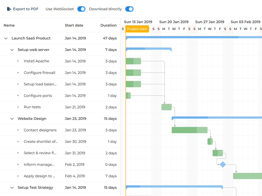
Task: Click bullet icon beside Configure firewall
Action: click(18, 73)
